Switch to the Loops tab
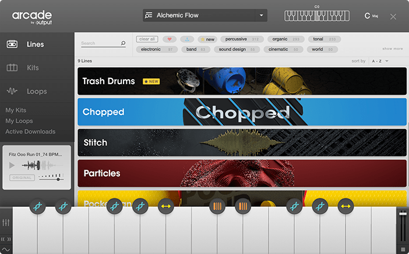 click(37, 91)
